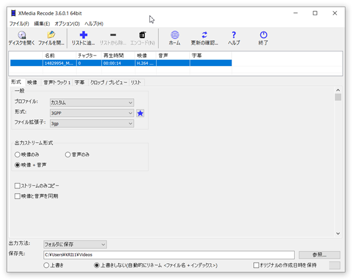Expand the 出力方法 dropdown フォルダに保存
The image size is (352, 279).
75,244
